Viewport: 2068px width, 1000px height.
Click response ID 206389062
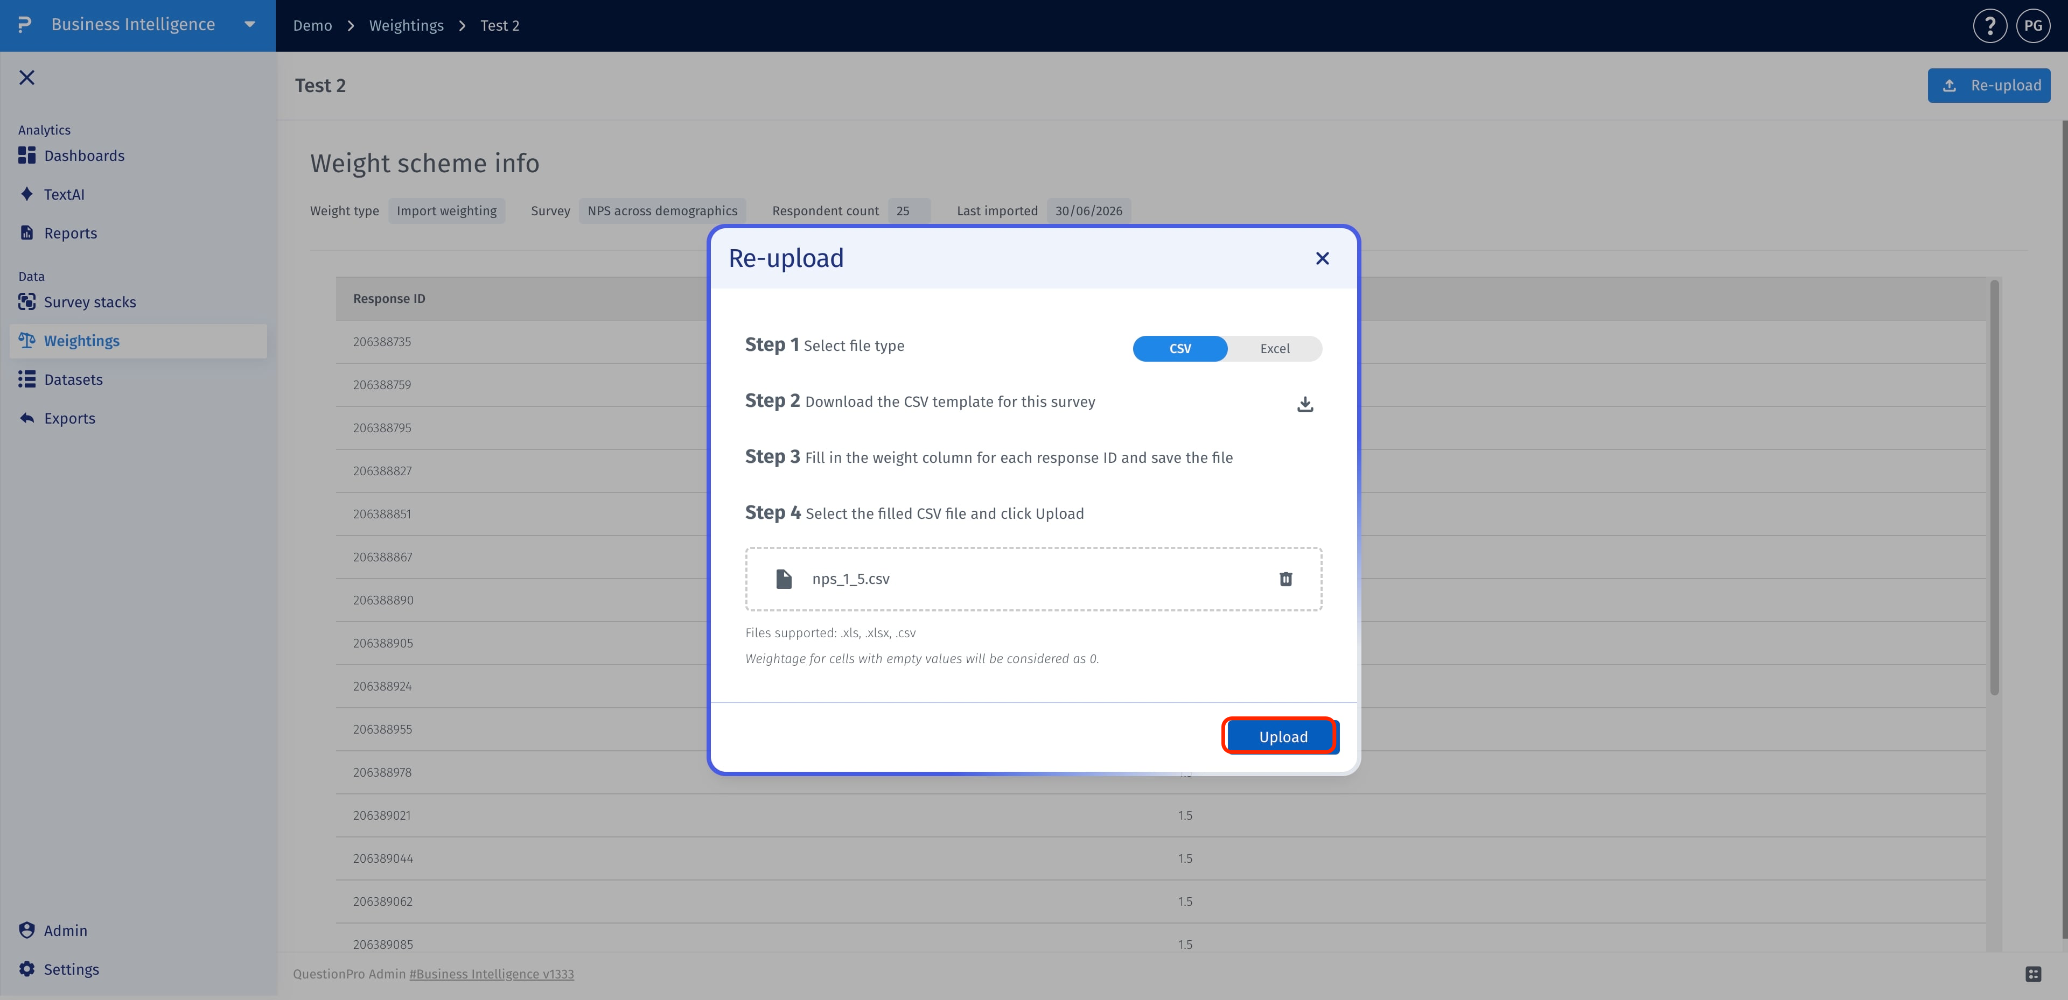(x=382, y=902)
